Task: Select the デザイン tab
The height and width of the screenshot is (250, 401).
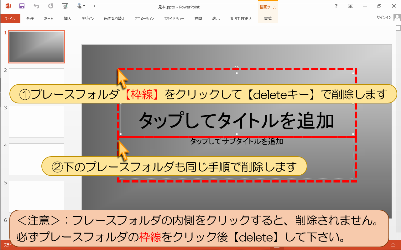Action: (x=88, y=19)
